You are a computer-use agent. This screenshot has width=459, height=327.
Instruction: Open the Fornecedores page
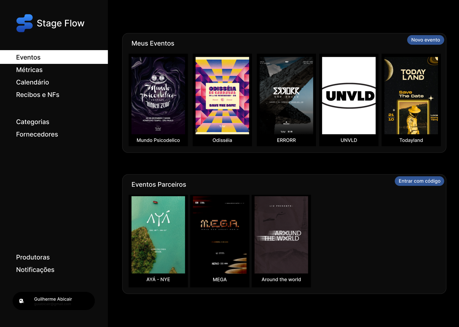coord(37,134)
